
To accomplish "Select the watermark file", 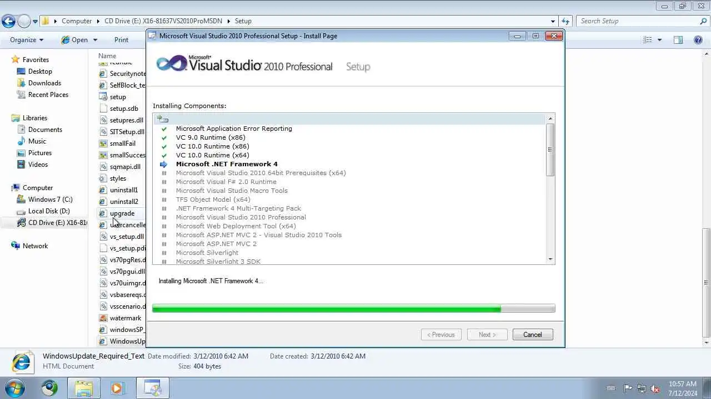I will [x=125, y=318].
